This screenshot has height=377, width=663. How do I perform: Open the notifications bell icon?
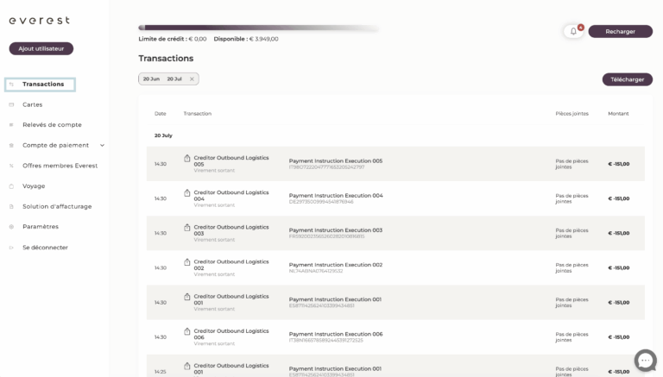point(573,31)
